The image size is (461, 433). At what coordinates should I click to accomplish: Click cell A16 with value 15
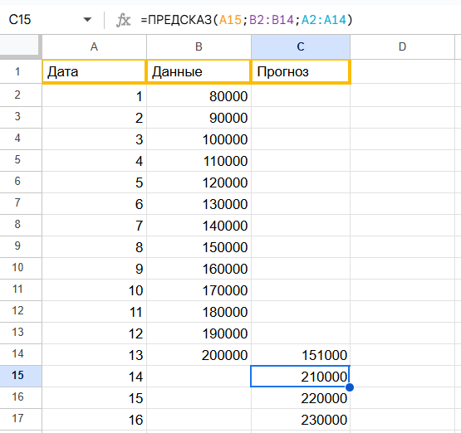[94, 398]
